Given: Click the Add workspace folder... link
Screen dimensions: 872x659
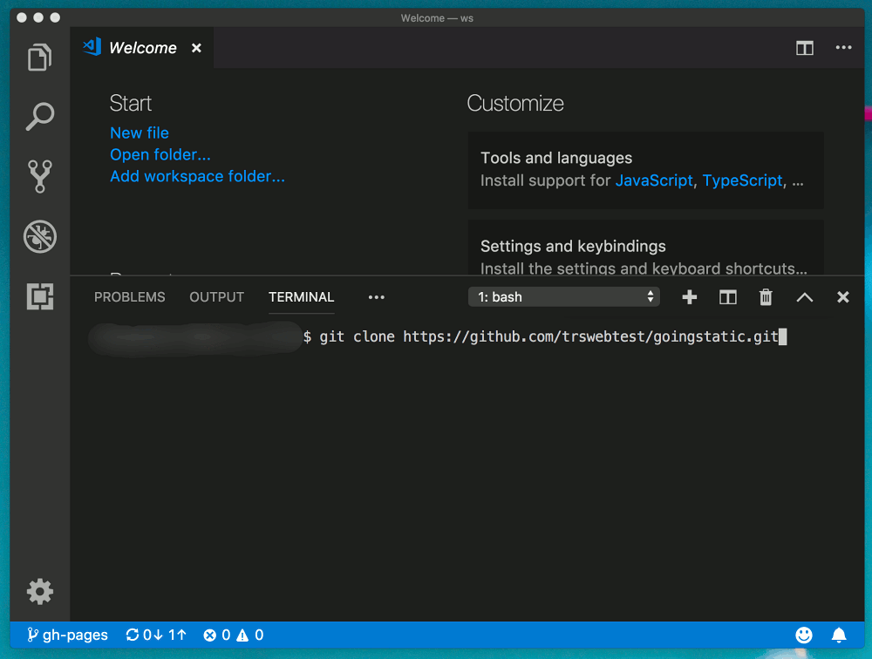Looking at the screenshot, I should pyautogui.click(x=197, y=176).
